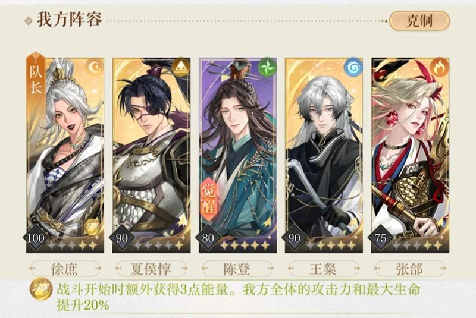Select the mountain element icon on 夏侯惇 card
Viewport: 476px width, 318px height.
(x=181, y=67)
